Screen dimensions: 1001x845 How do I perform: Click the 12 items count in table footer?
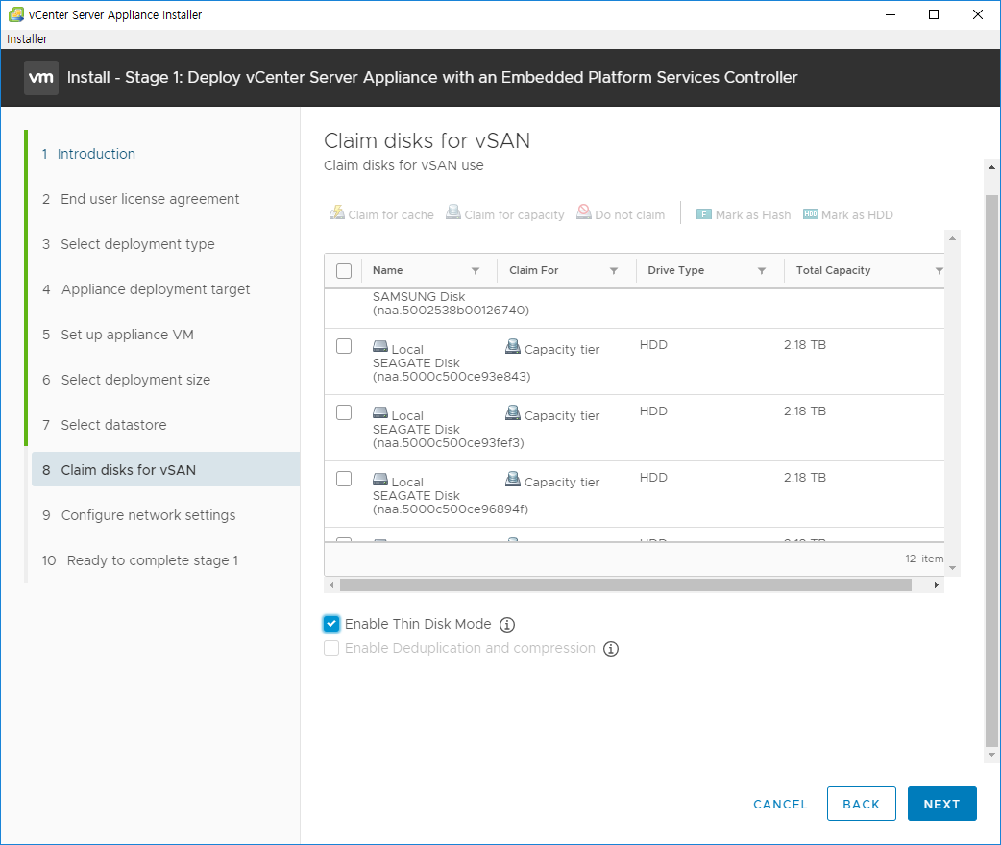(924, 559)
